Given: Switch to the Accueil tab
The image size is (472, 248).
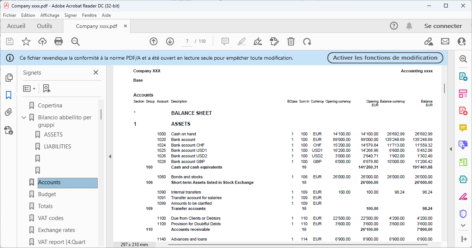Looking at the screenshot, I should pos(16,26).
